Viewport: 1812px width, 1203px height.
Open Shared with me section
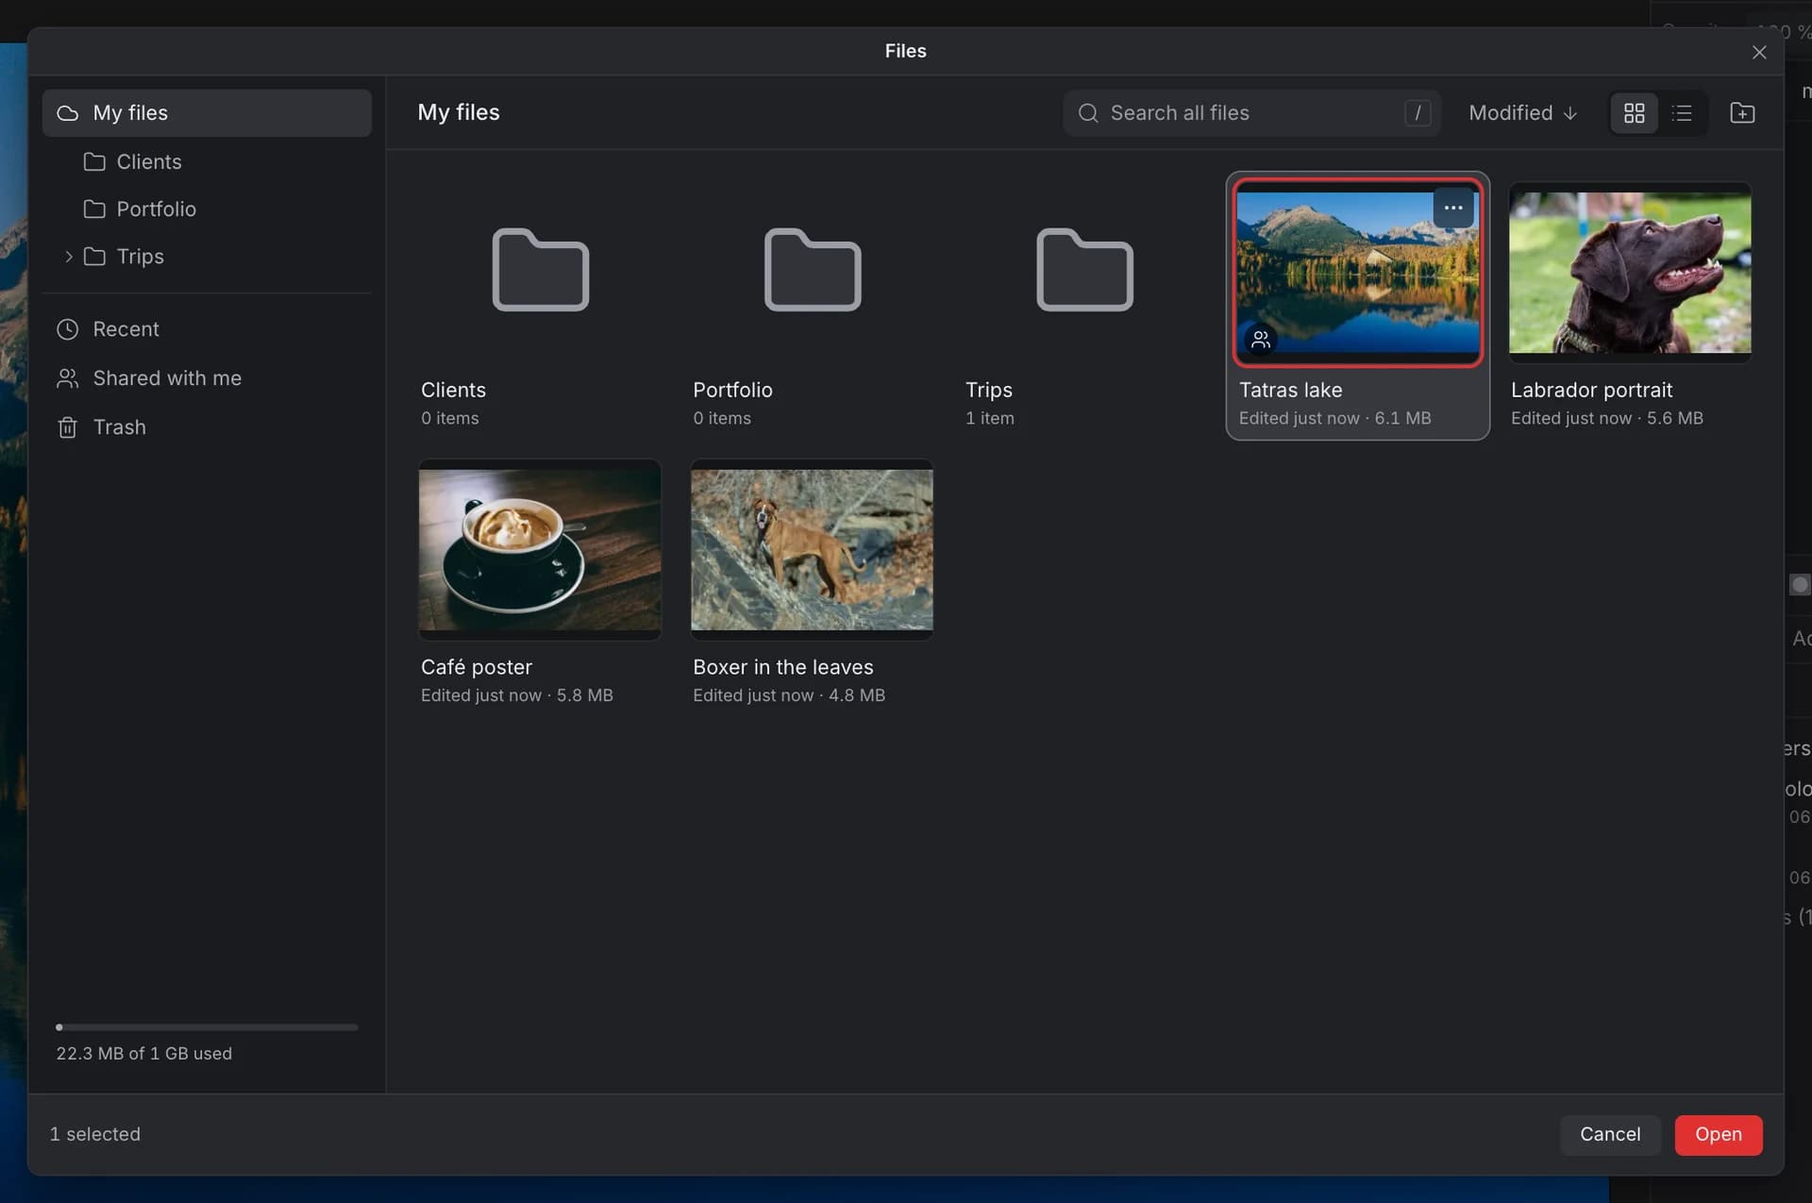pyautogui.click(x=207, y=378)
